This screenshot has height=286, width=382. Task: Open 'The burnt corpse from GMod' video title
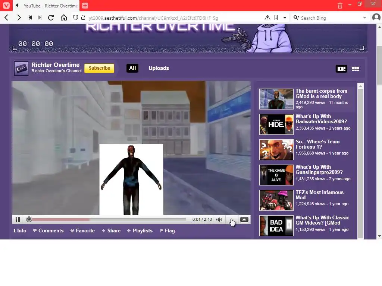tap(321, 93)
